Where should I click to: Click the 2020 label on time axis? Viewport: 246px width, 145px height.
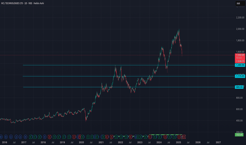pyautogui.click(x=81, y=142)
